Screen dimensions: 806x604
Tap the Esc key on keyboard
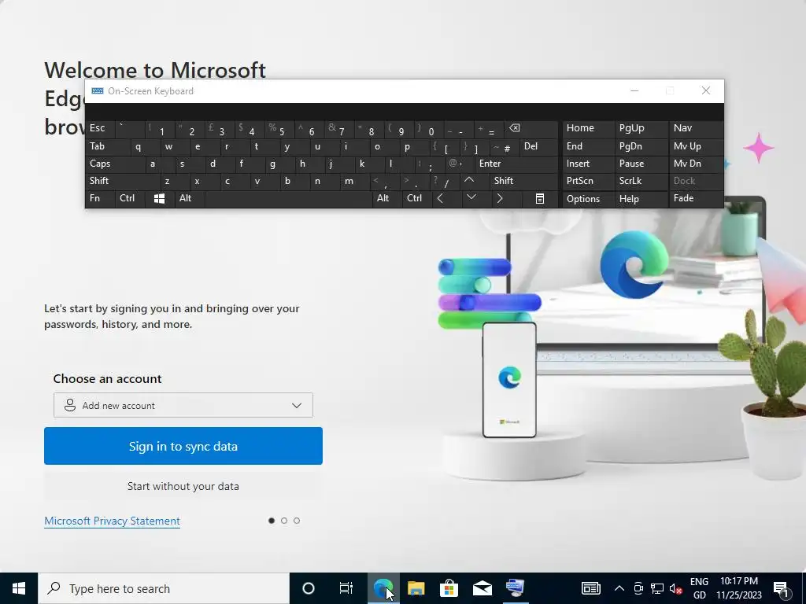(x=100, y=129)
